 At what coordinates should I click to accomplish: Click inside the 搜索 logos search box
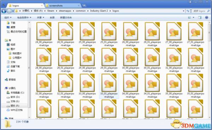[x=201, y=11]
